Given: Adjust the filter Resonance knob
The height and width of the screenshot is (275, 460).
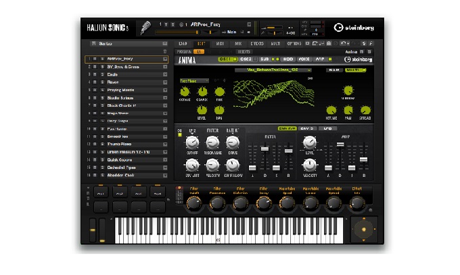Looking at the screenshot, I should [x=212, y=143].
